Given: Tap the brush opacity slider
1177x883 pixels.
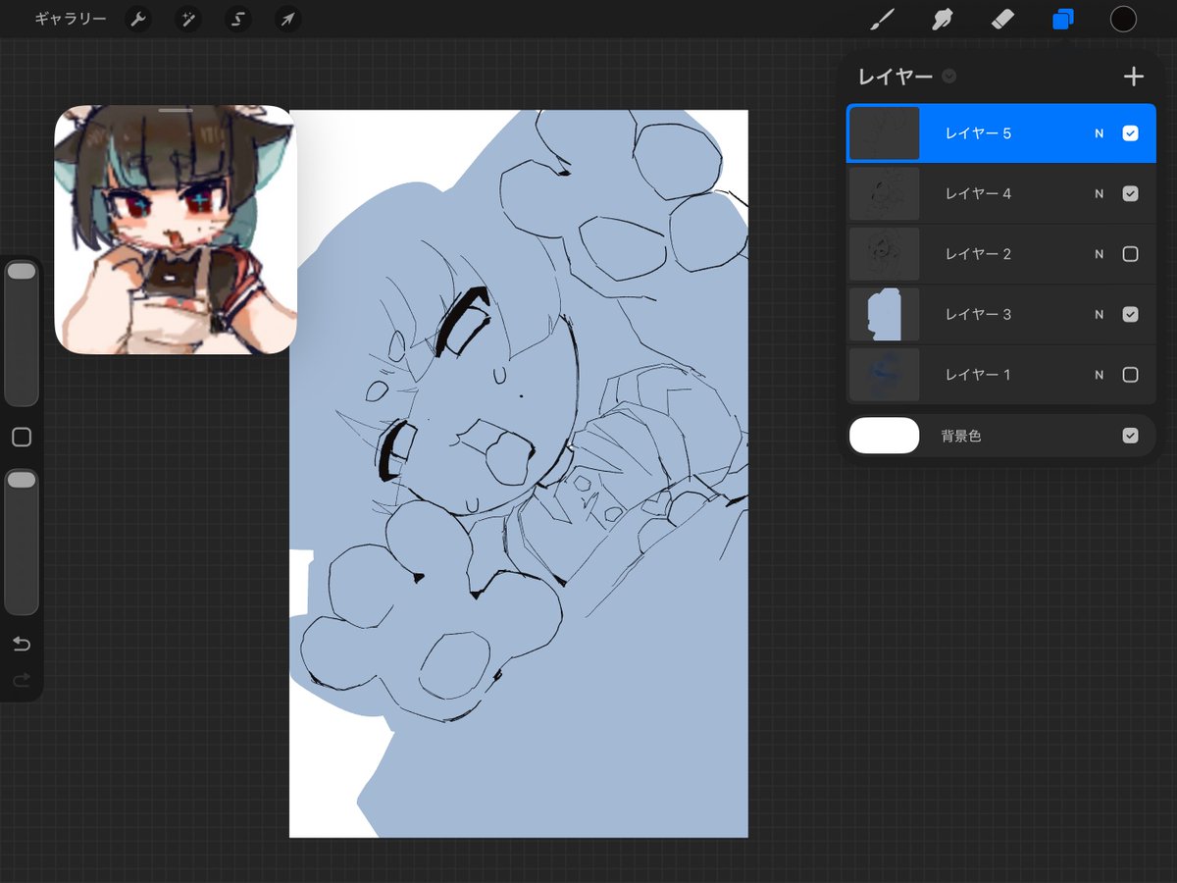Looking at the screenshot, I should [x=22, y=542].
